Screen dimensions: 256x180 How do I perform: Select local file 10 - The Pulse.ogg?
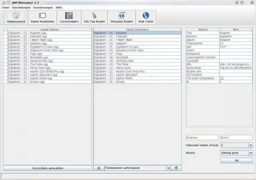(50, 64)
